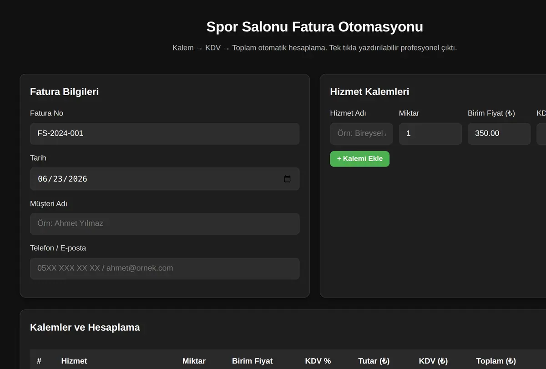Click the Müşteri Adı input field

pos(165,224)
